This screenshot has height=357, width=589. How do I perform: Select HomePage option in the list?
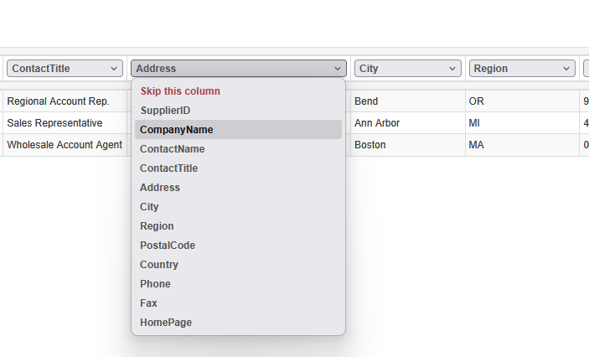coord(165,323)
